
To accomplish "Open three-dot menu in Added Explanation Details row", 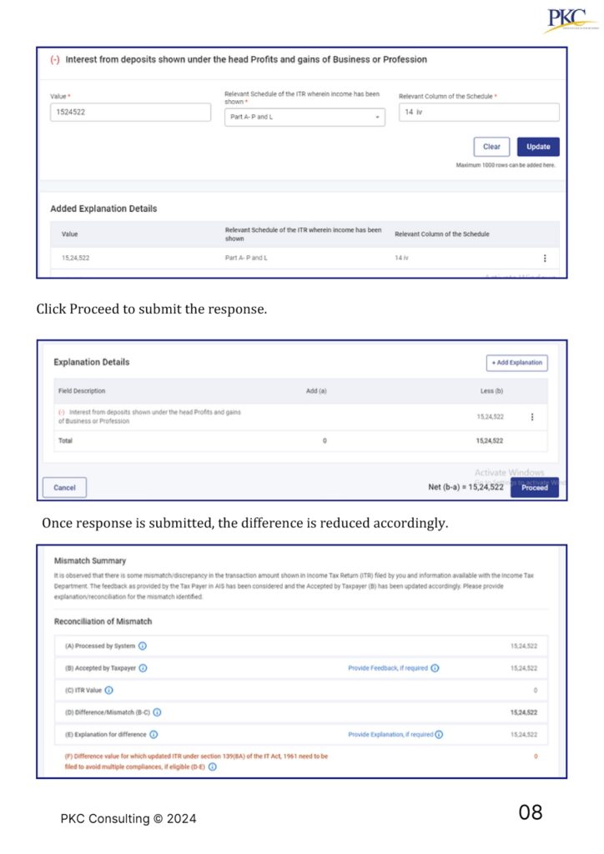I will pos(545,259).
